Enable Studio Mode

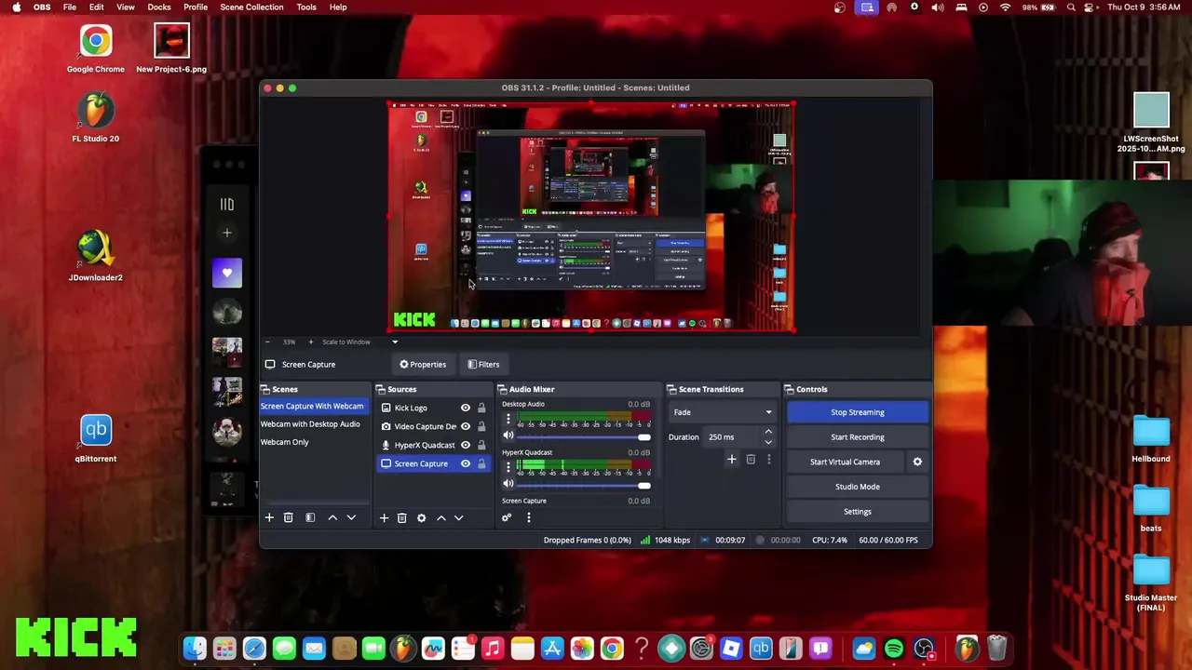[x=858, y=487]
